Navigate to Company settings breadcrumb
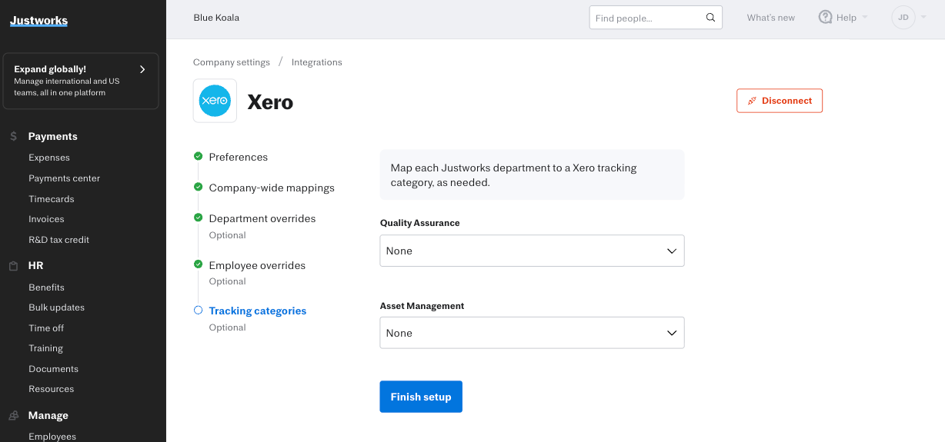Viewport: 945px width, 442px height. pos(231,62)
